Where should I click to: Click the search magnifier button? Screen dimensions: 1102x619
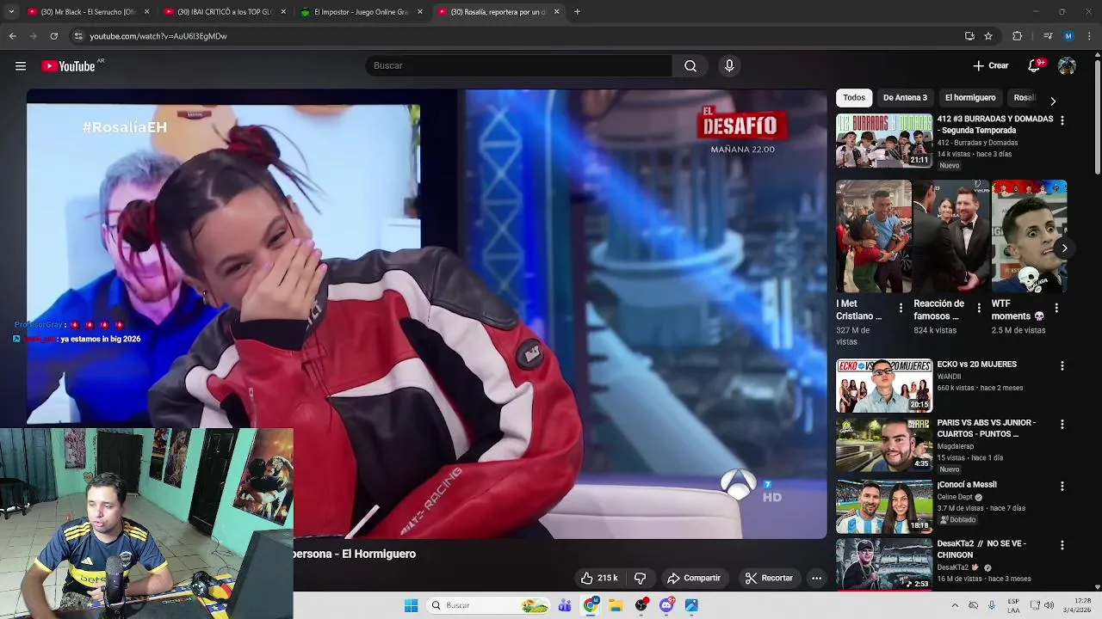pyautogui.click(x=690, y=66)
